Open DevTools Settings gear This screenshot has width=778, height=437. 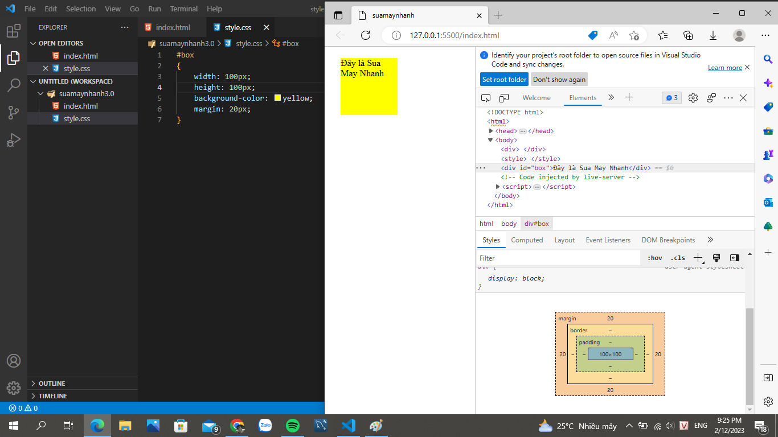click(x=693, y=98)
